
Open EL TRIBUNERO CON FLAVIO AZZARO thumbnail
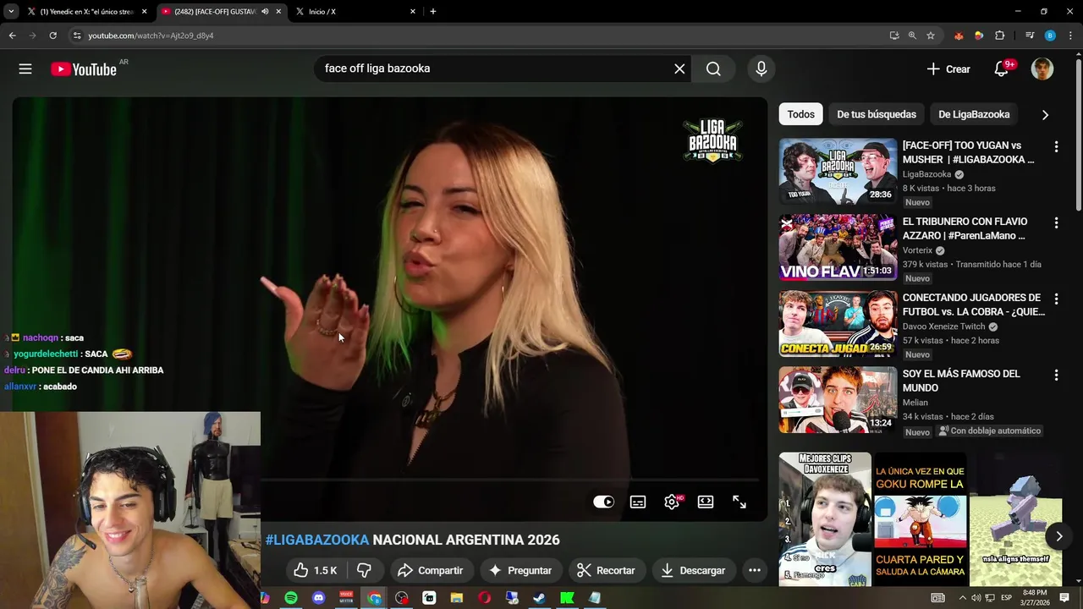(x=838, y=247)
